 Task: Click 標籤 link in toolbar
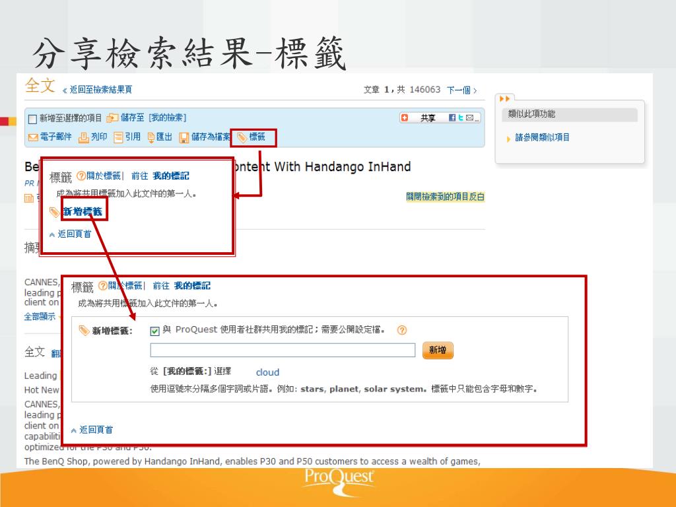(x=257, y=137)
